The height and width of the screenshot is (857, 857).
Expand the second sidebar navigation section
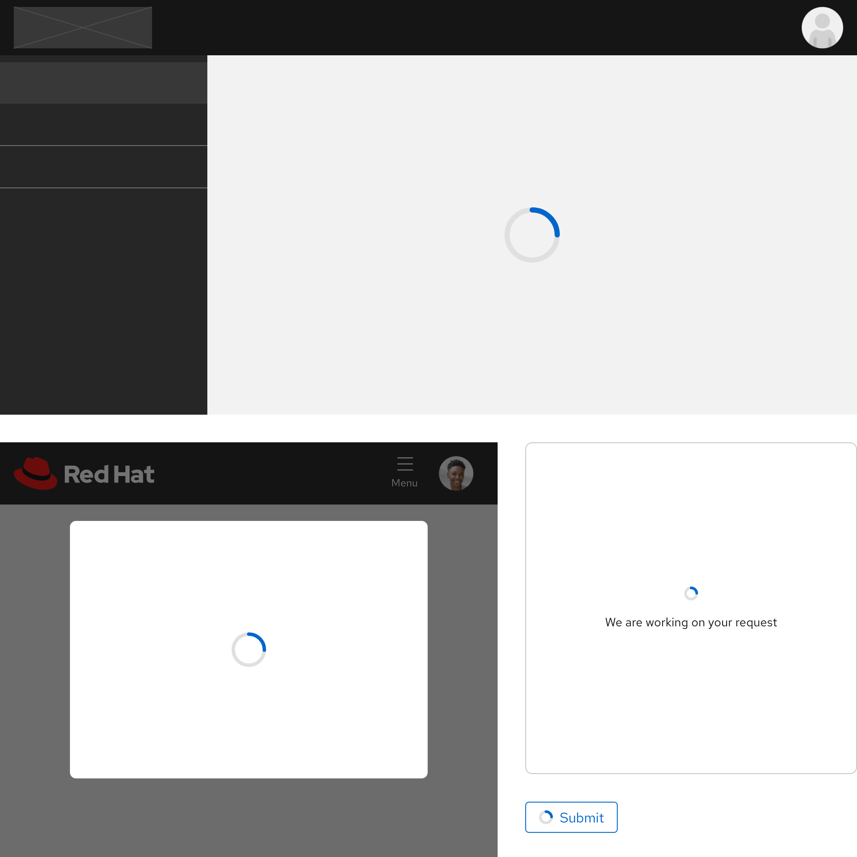click(103, 125)
